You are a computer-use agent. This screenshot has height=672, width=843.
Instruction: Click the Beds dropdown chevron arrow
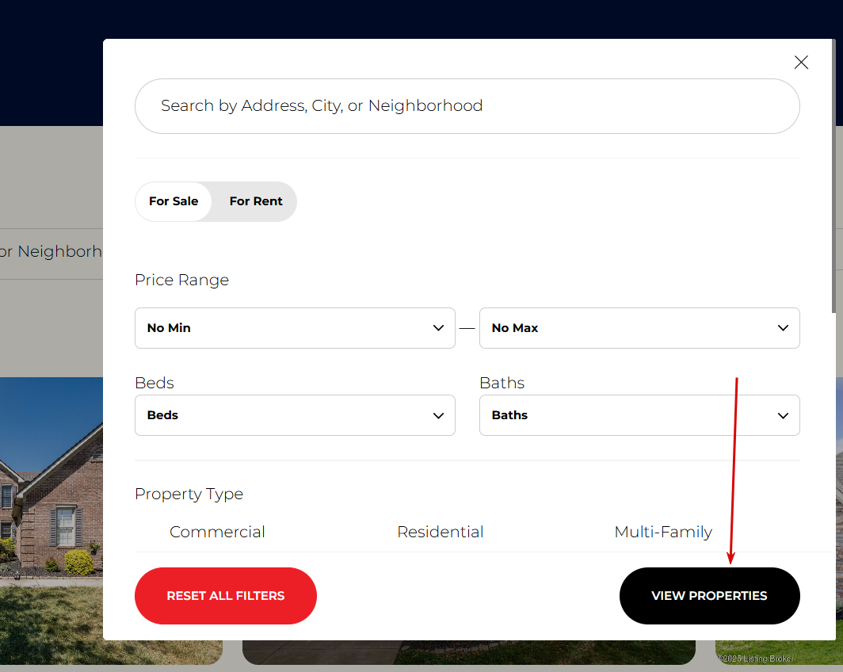(438, 415)
